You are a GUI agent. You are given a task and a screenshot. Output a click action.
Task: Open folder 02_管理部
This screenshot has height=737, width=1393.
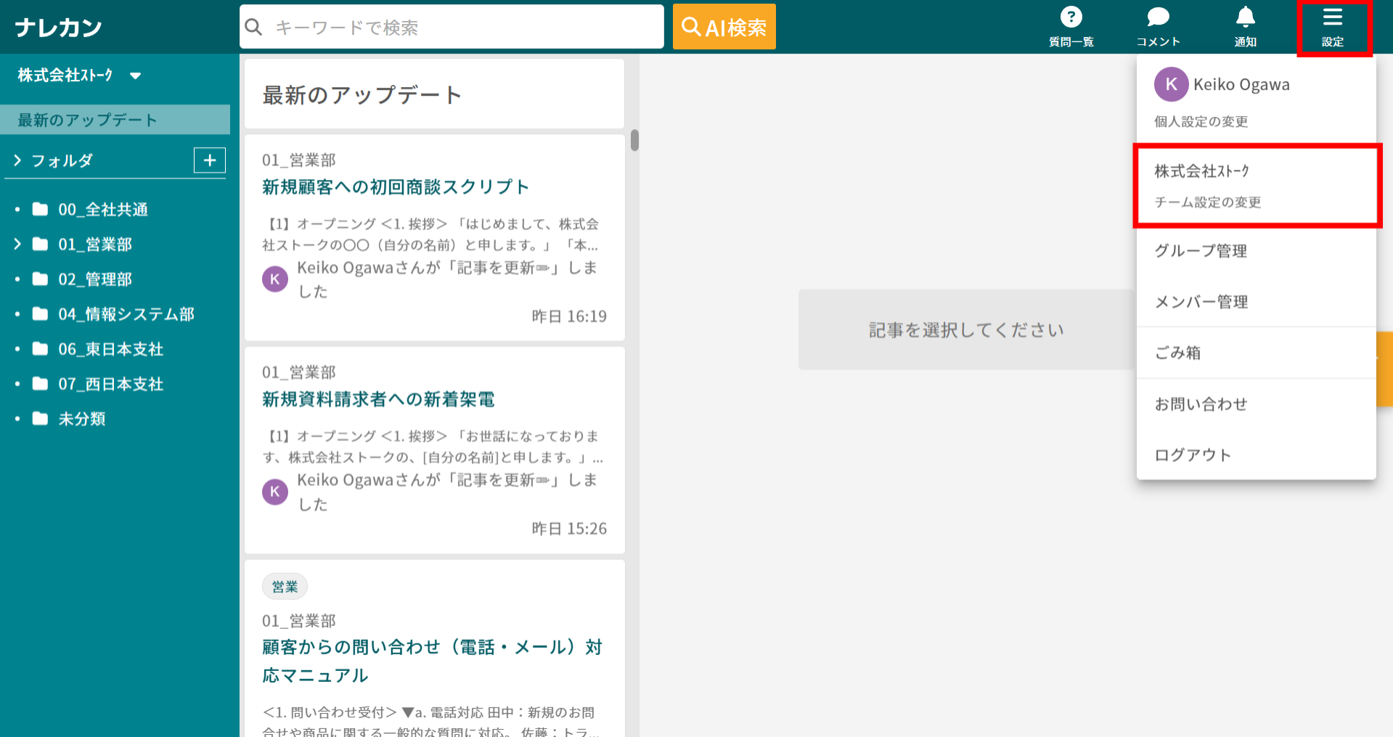click(95, 279)
